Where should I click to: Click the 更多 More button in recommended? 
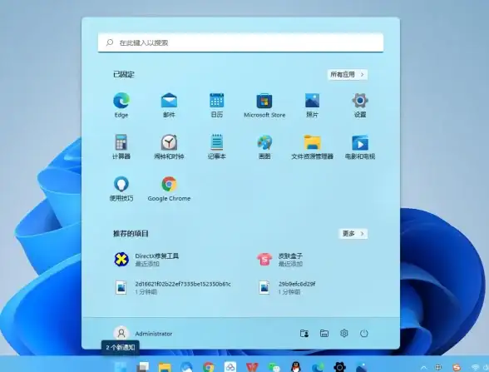pos(353,233)
